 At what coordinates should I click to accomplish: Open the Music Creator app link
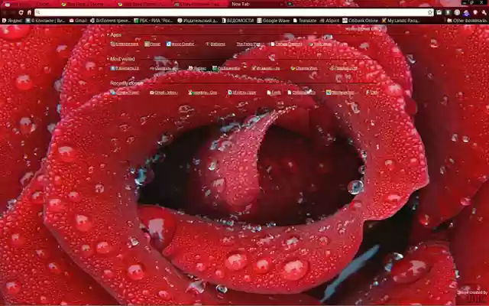click(x=180, y=44)
